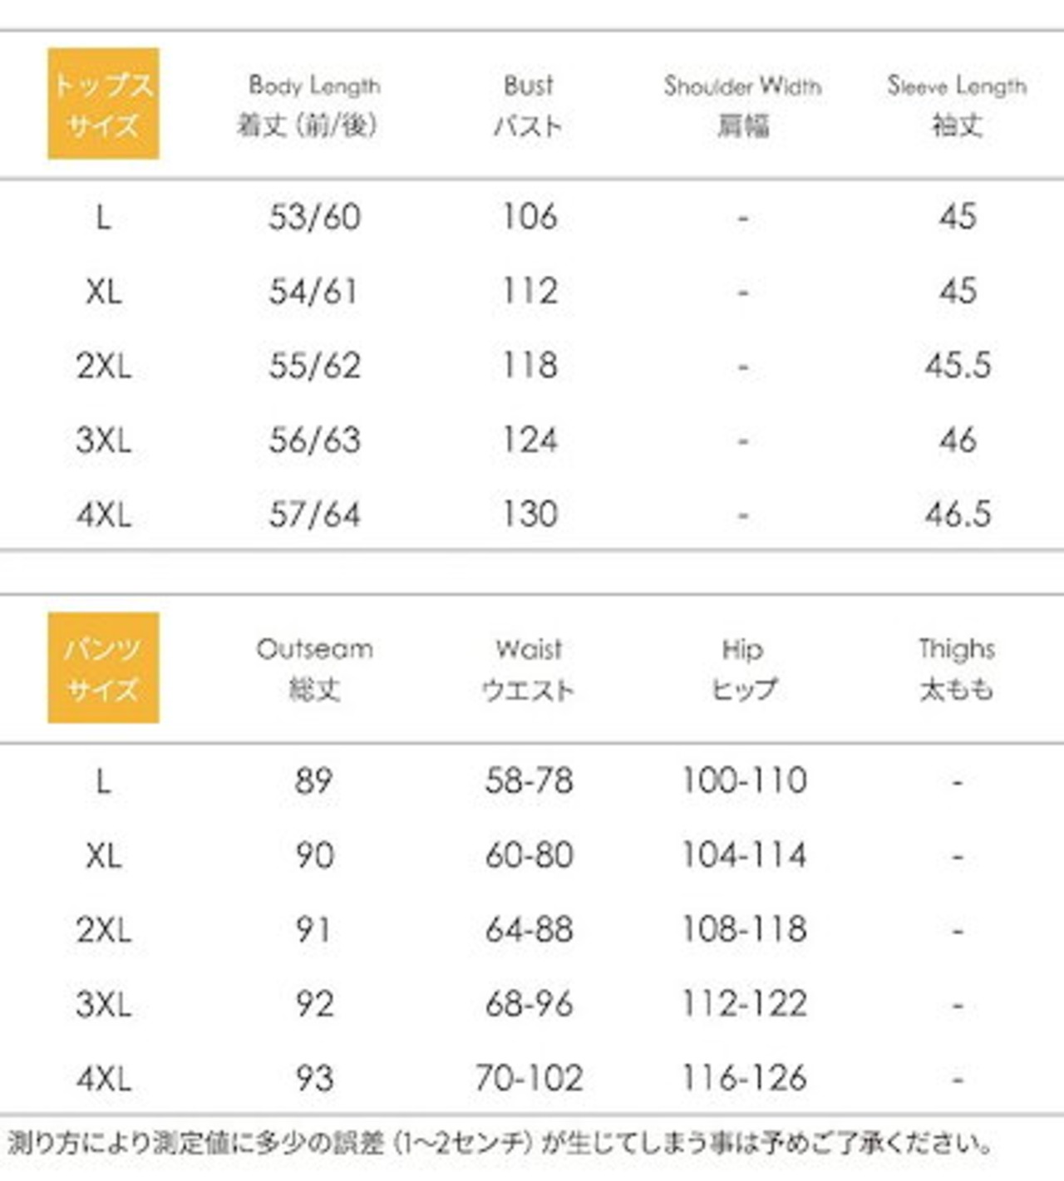Click the bust value 130
Viewport: 1064px width, 1181px height.
pyautogui.click(x=530, y=514)
